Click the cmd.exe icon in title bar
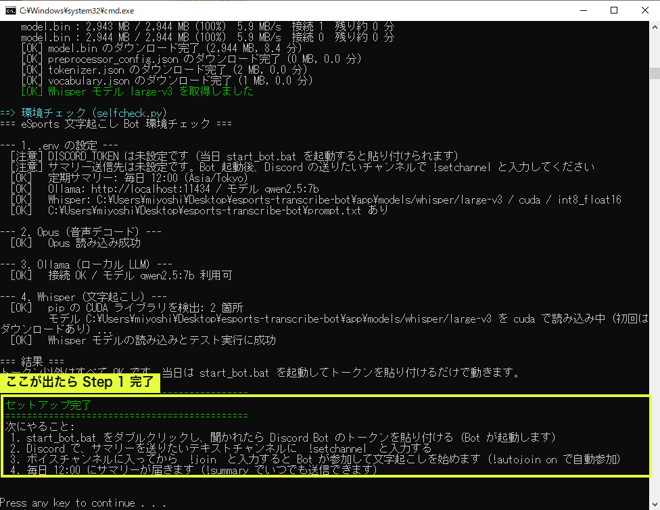The image size is (660, 510). tap(11, 11)
